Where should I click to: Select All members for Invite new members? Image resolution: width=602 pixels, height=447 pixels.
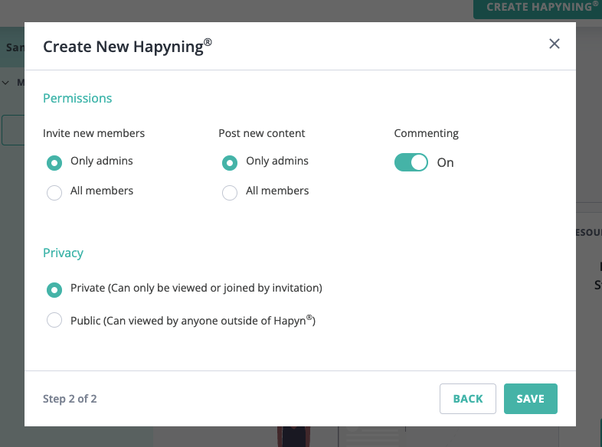click(x=54, y=193)
